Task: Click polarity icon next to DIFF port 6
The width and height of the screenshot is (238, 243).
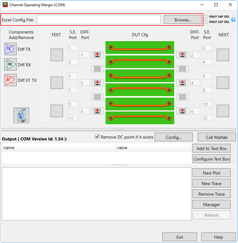Action: coord(182,111)
